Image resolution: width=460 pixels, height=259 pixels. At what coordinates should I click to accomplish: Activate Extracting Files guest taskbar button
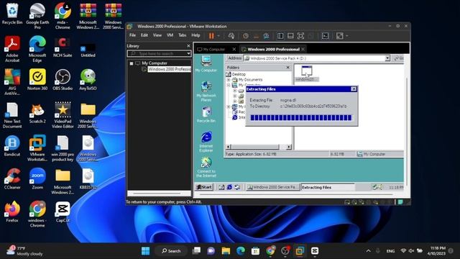[328, 187]
